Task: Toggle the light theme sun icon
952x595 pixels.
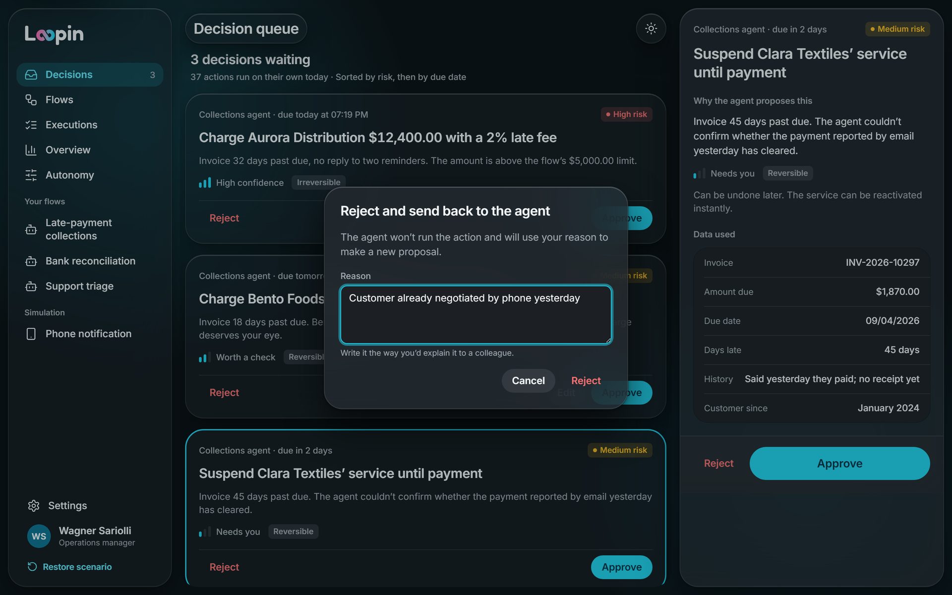Action: [x=651, y=28]
